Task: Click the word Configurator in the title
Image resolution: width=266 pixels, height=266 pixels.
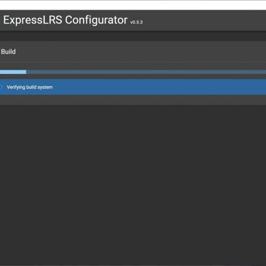Action: [96, 20]
